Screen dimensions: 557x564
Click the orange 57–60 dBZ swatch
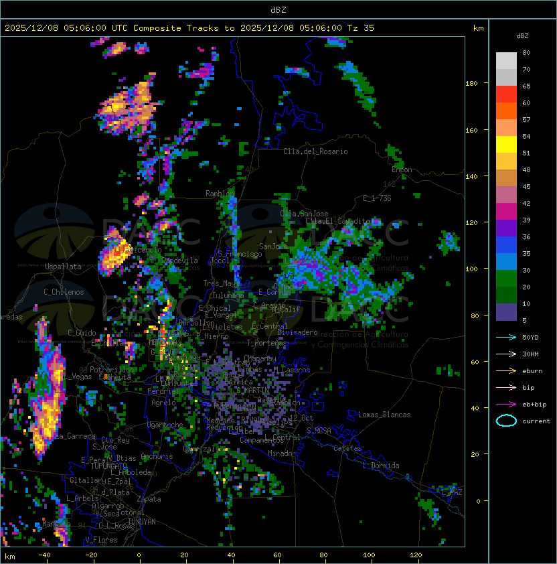coord(506,111)
